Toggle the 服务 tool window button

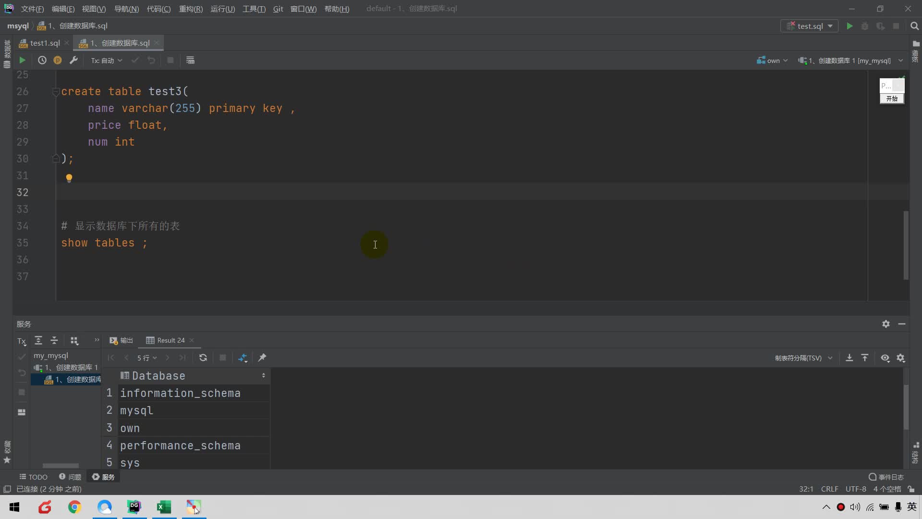[x=104, y=477]
